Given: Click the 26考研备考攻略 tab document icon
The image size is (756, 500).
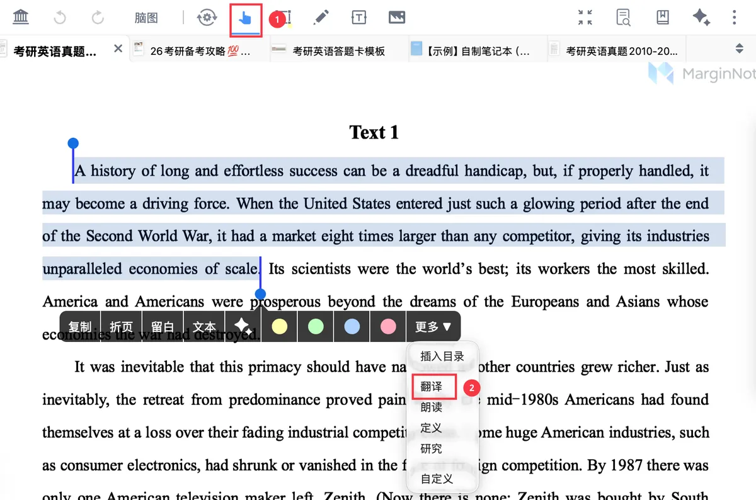Looking at the screenshot, I should (139, 49).
